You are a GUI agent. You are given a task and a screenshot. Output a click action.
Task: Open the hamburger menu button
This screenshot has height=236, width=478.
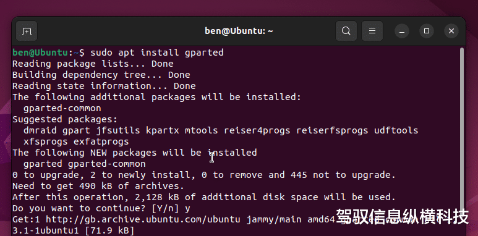[372, 31]
